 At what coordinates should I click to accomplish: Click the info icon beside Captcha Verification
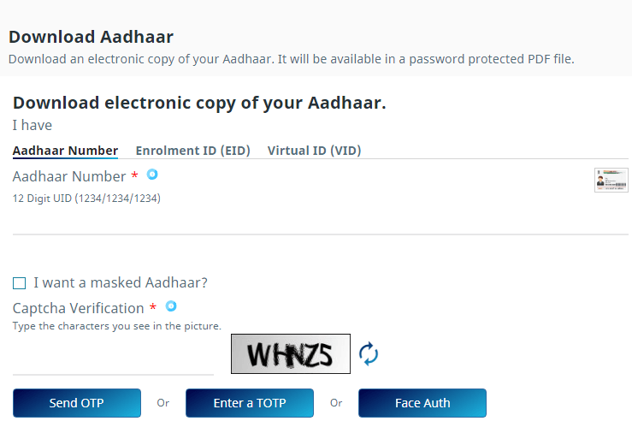(x=171, y=306)
